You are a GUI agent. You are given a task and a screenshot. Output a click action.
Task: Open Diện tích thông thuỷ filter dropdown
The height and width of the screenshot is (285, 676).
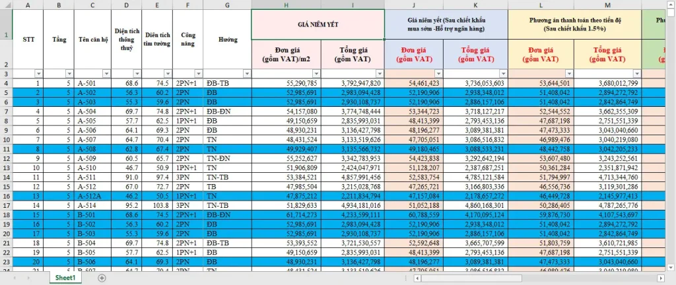pyautogui.click(x=137, y=74)
